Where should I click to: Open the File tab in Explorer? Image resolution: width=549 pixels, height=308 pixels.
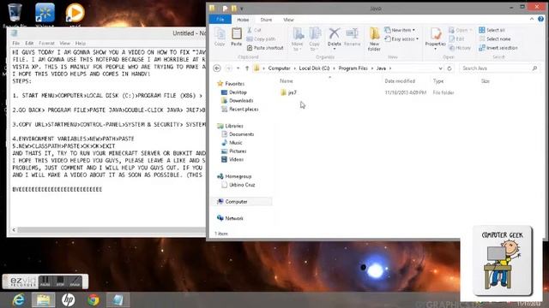pos(220,20)
